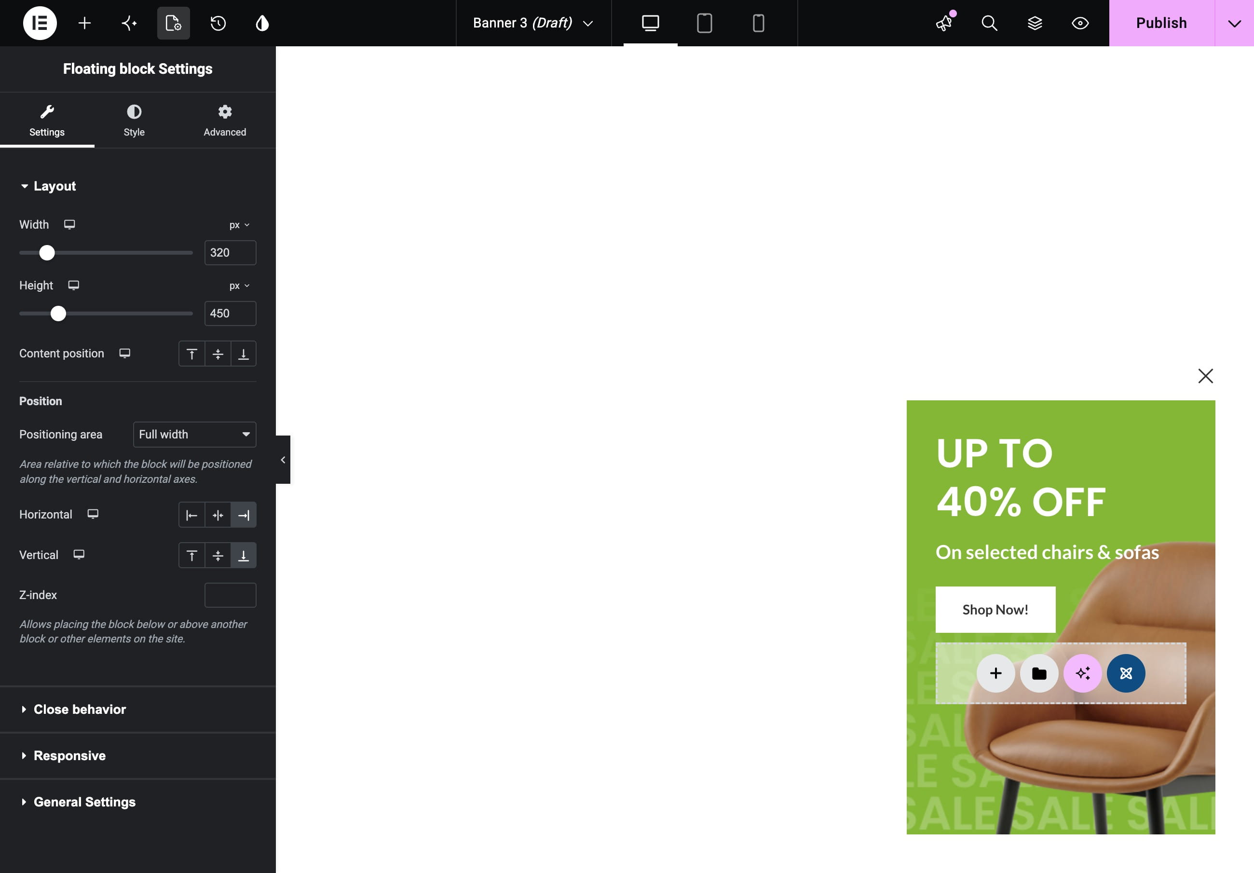Open the publish options arrow
The width and height of the screenshot is (1254, 873).
click(x=1234, y=23)
